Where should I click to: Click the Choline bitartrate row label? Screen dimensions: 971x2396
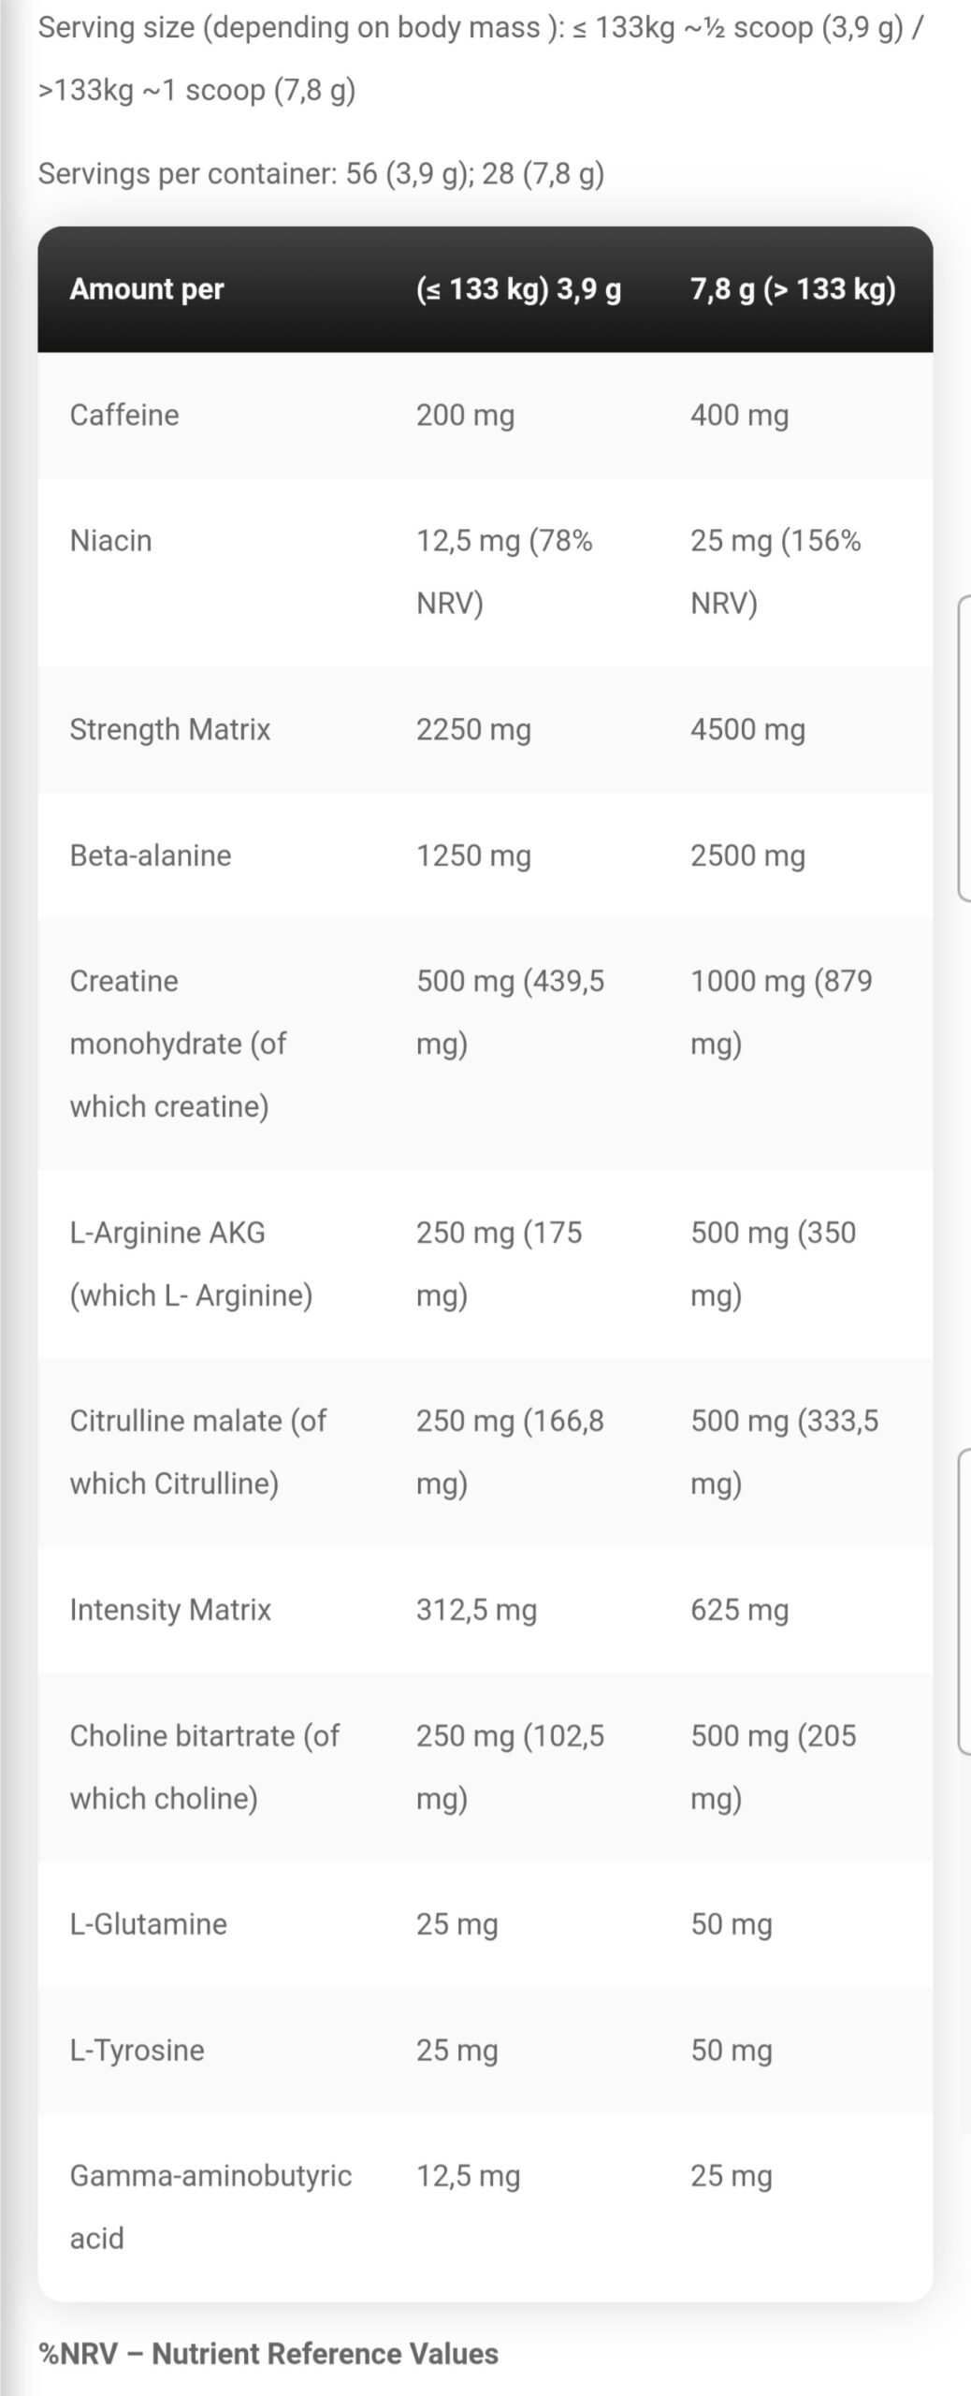204,1766
